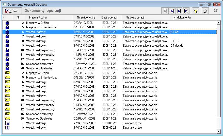Sort by the Data operacji column header
223x136 pixels.
(109, 17)
